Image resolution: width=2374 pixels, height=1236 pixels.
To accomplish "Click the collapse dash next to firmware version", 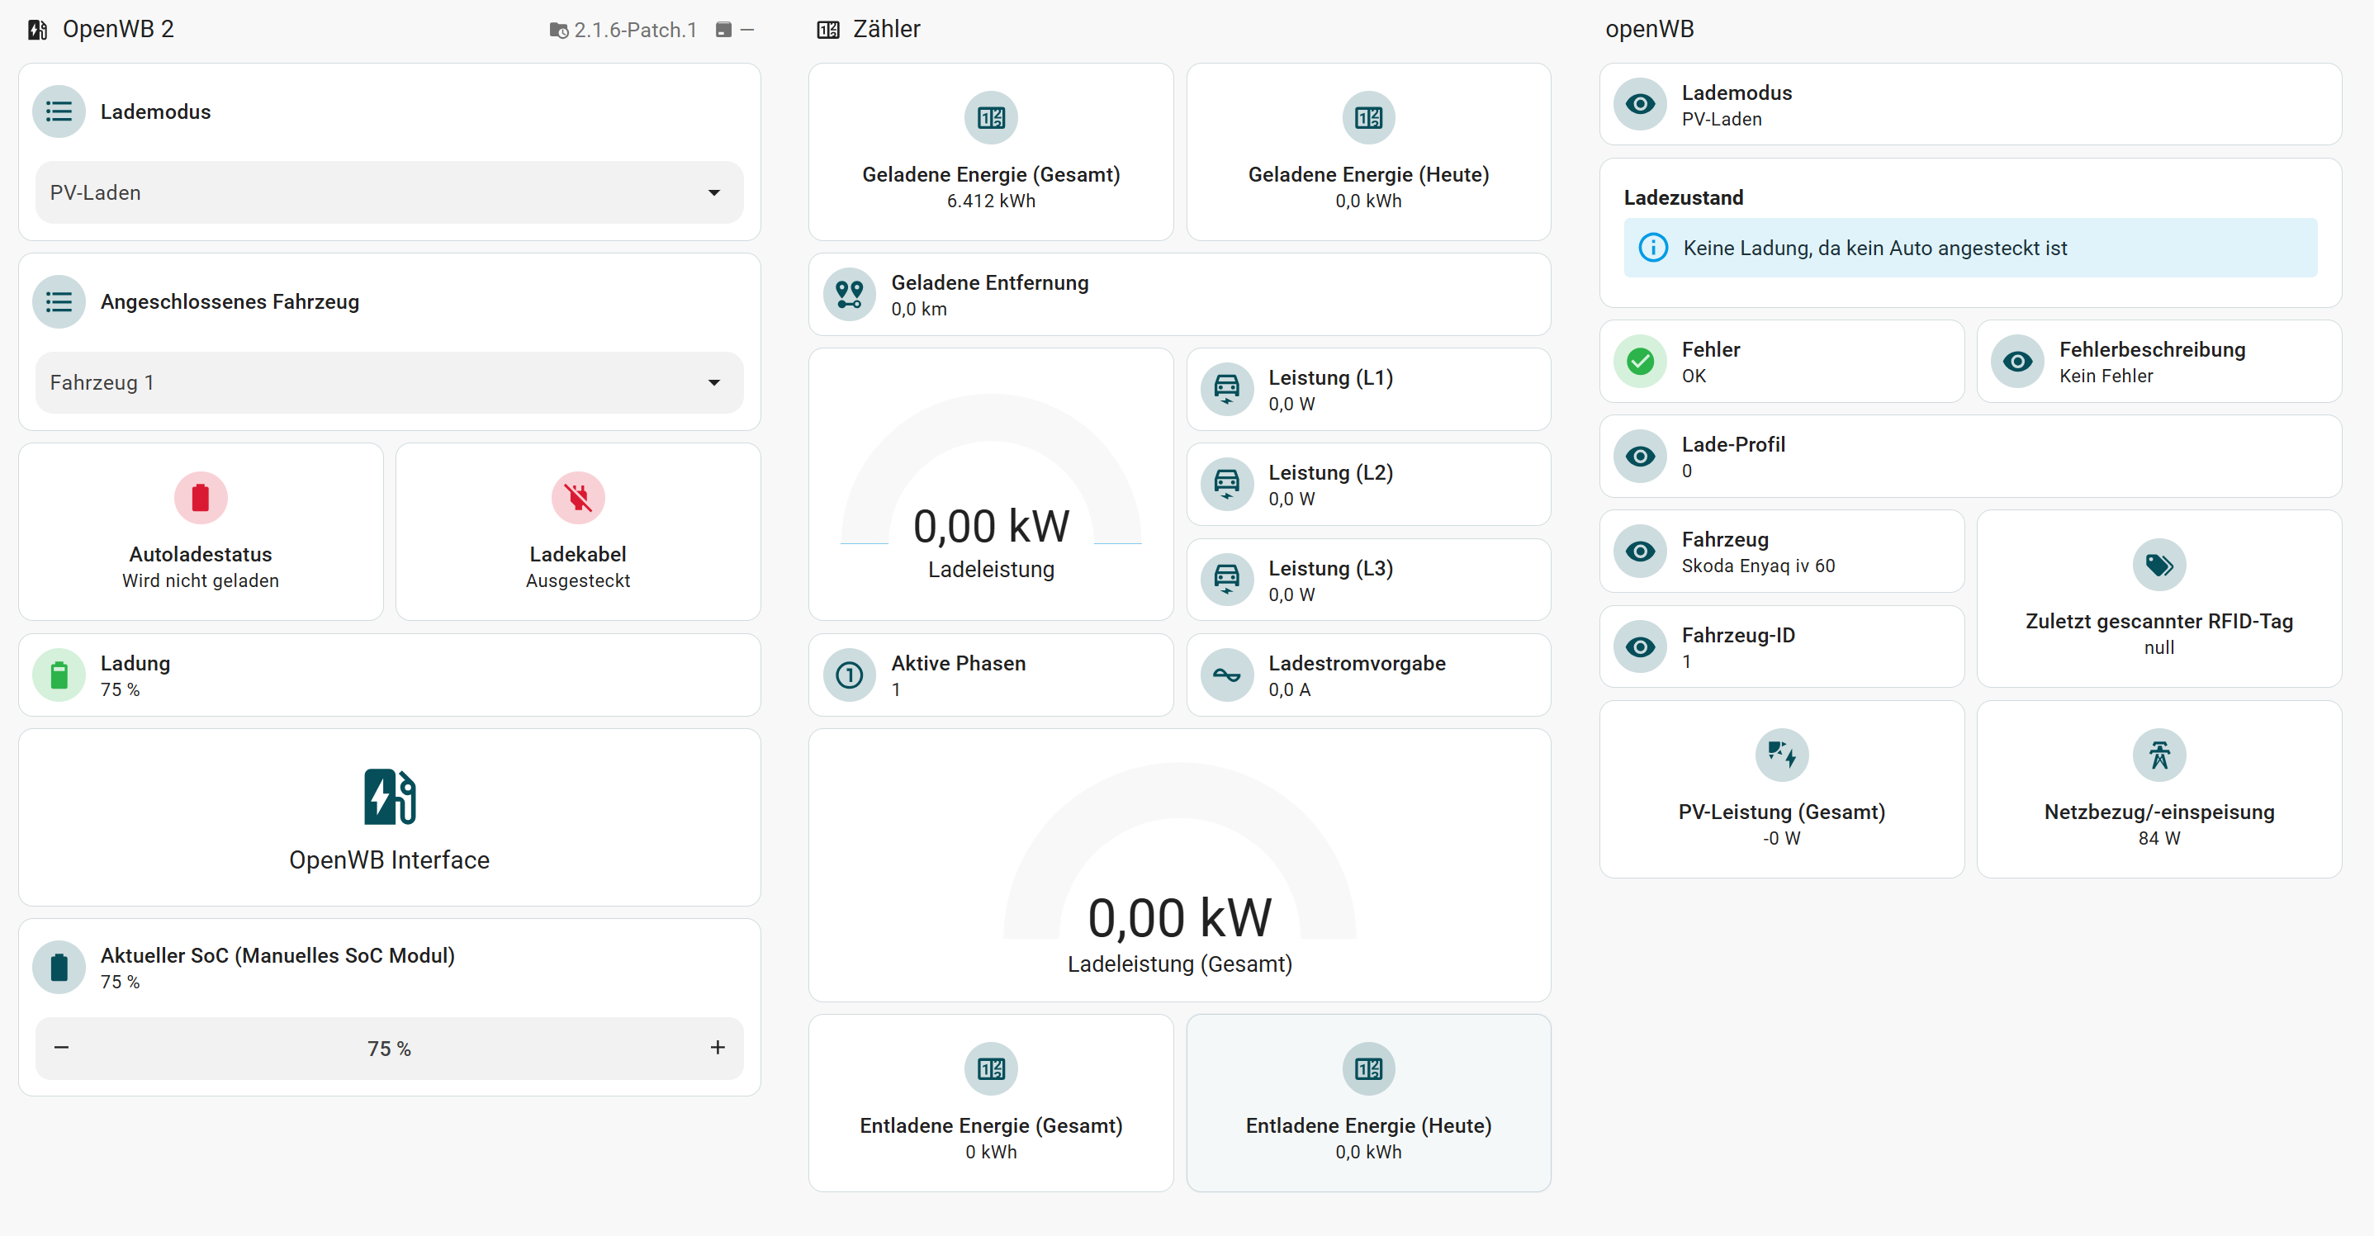I will tap(747, 30).
